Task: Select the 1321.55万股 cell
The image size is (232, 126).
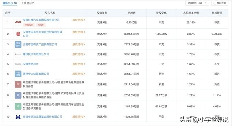Action: pyautogui.click(x=132, y=117)
